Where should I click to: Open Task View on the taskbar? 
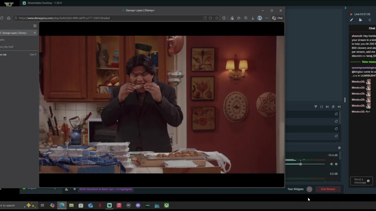click(42, 205)
